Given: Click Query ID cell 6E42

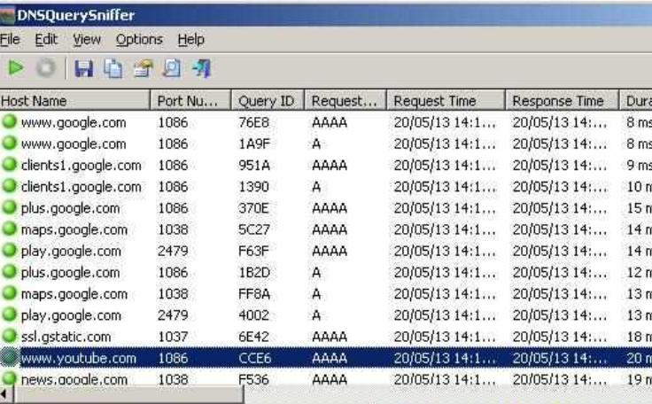Looking at the screenshot, I should pyautogui.click(x=253, y=337).
